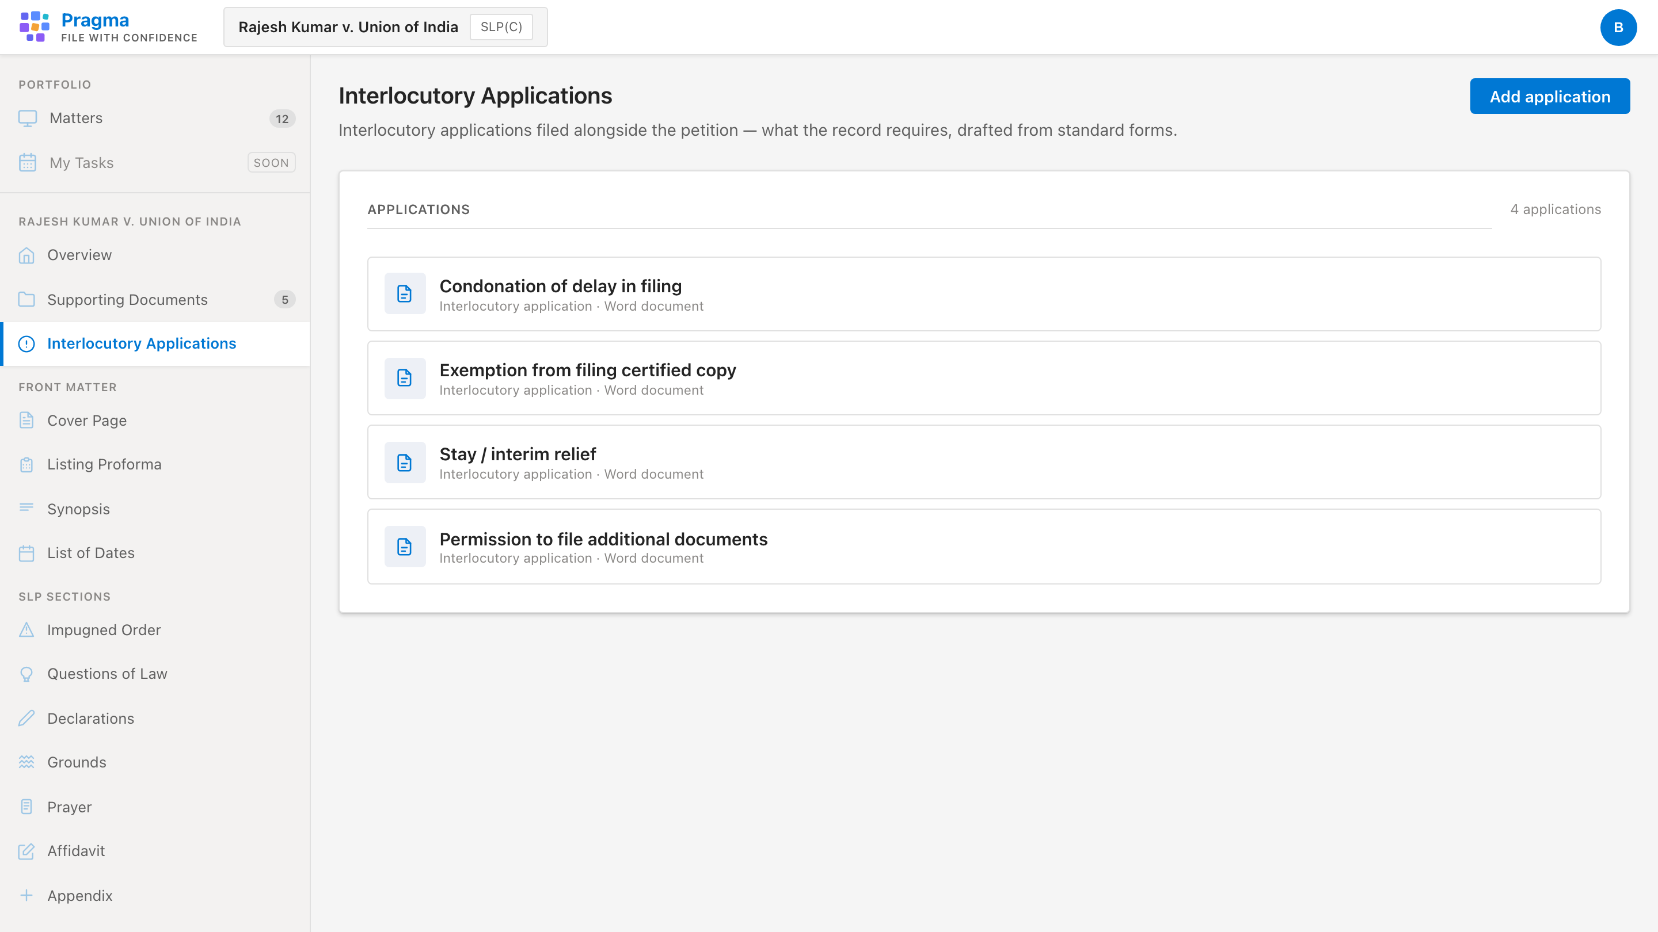Open Permission to file additional documents application
Viewport: 1658px width, 932px height.
pyautogui.click(x=984, y=547)
